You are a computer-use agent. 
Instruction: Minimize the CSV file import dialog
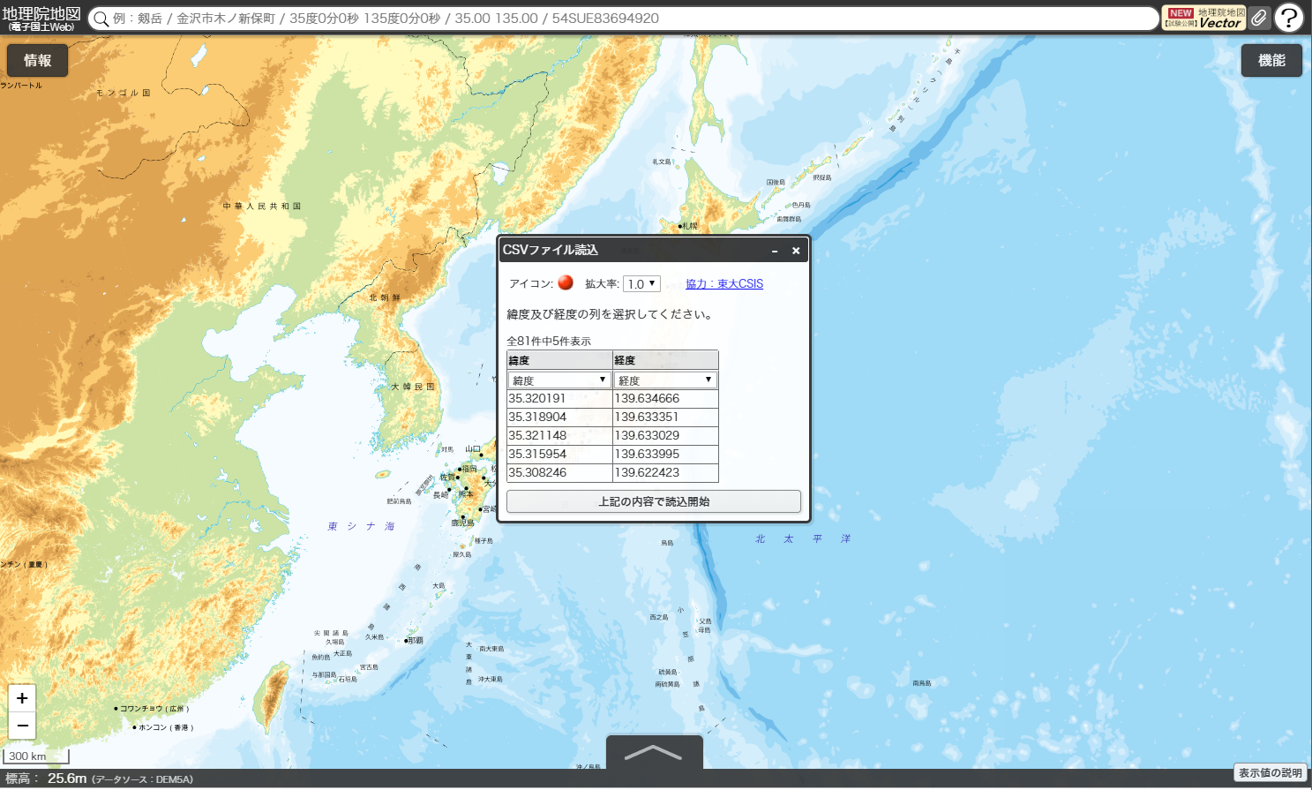[775, 251]
